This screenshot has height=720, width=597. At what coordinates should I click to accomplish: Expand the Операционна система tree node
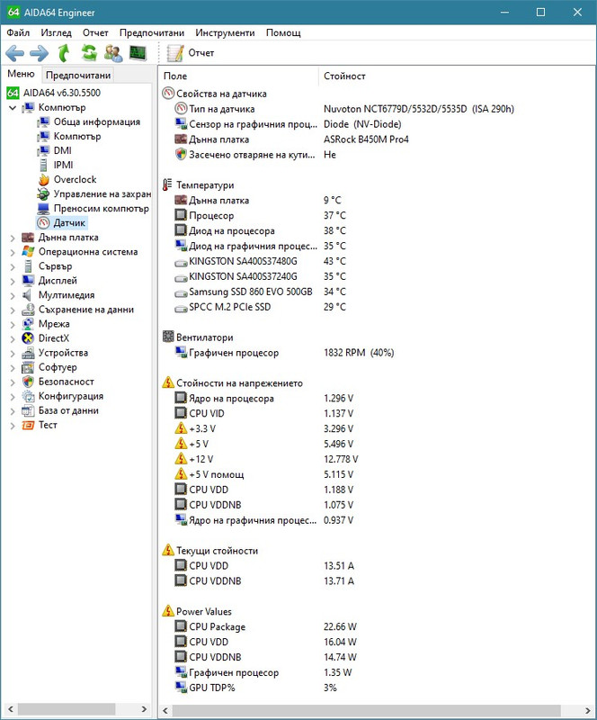(13, 252)
